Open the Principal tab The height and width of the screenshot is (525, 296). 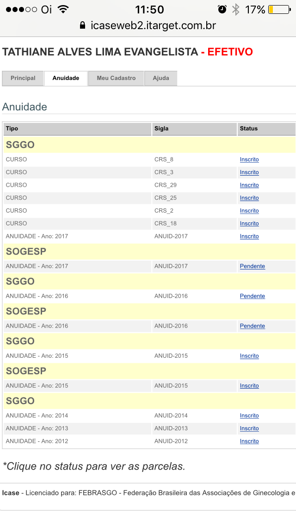pos(23,78)
